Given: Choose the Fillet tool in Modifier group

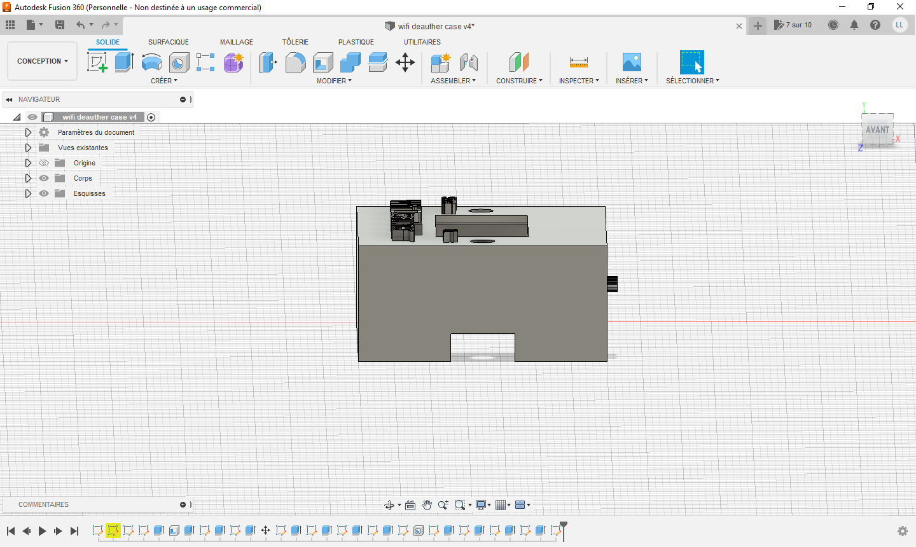Looking at the screenshot, I should coord(295,62).
